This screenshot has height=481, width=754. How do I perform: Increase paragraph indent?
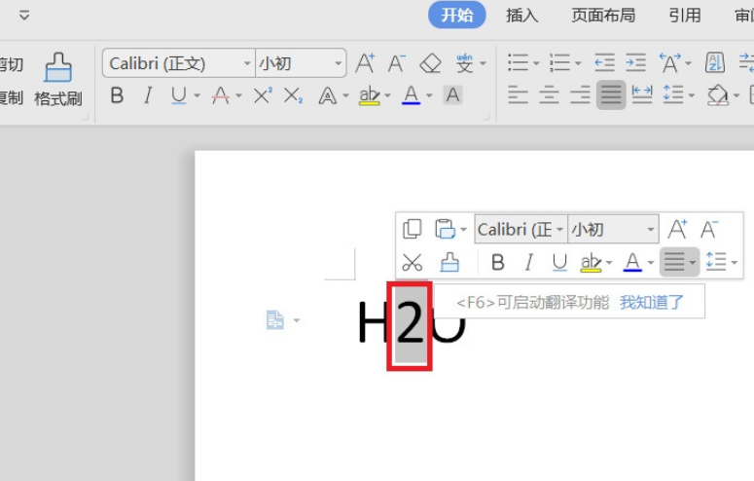point(635,62)
